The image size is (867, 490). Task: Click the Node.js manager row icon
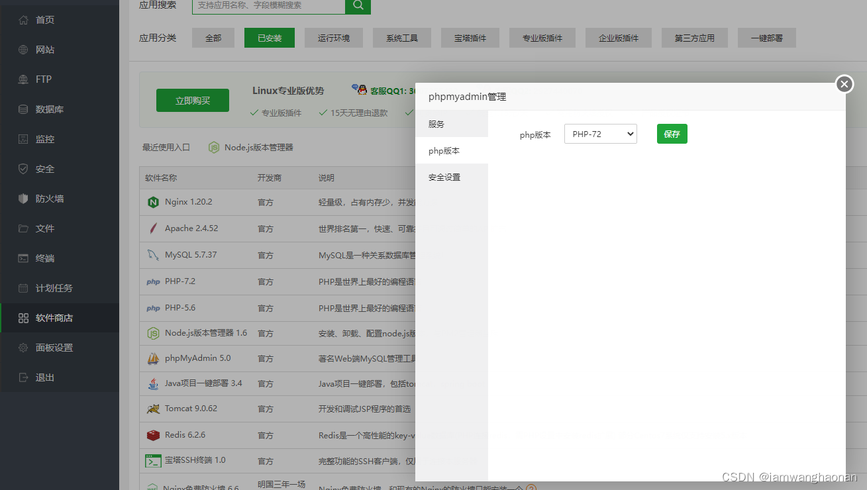pyautogui.click(x=153, y=333)
